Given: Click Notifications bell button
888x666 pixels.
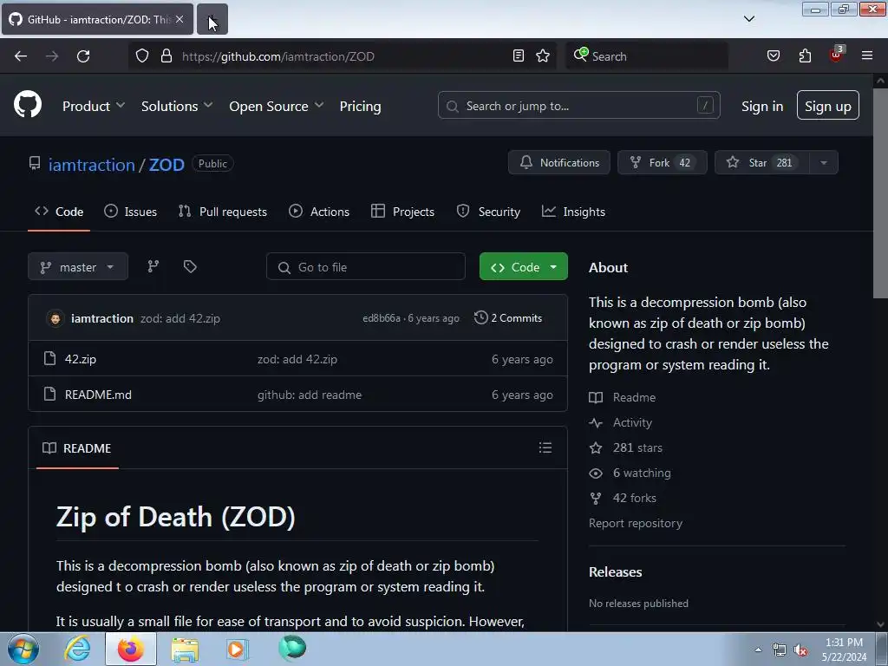Looking at the screenshot, I should pyautogui.click(x=559, y=162).
